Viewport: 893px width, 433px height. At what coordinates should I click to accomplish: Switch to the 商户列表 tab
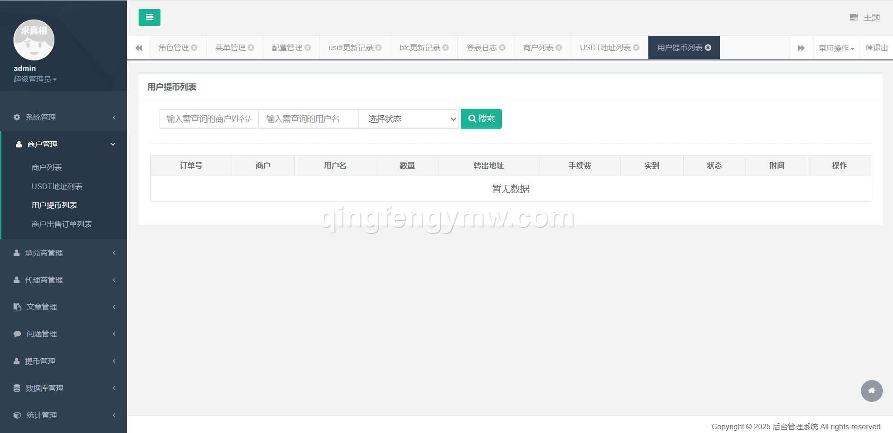point(538,47)
